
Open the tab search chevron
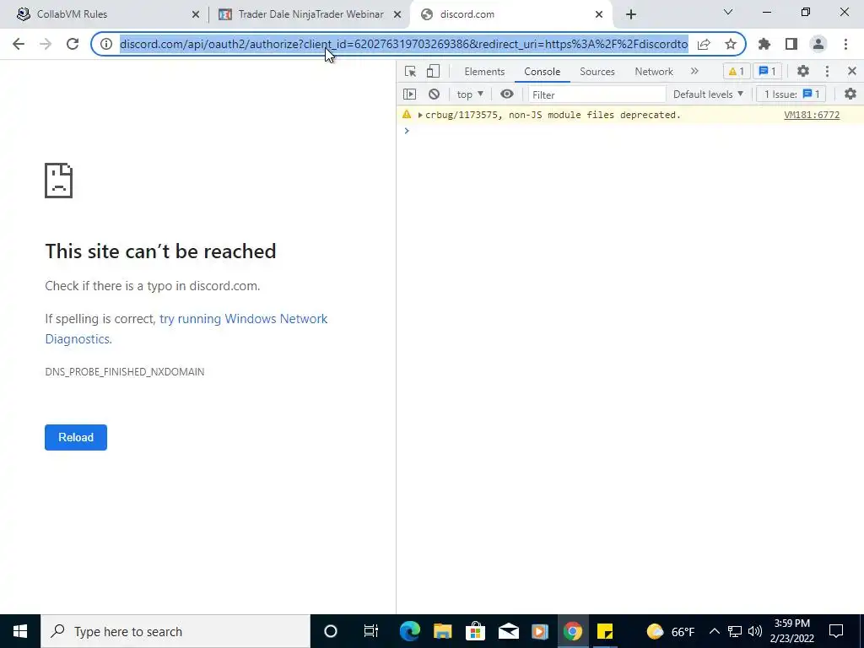728,12
